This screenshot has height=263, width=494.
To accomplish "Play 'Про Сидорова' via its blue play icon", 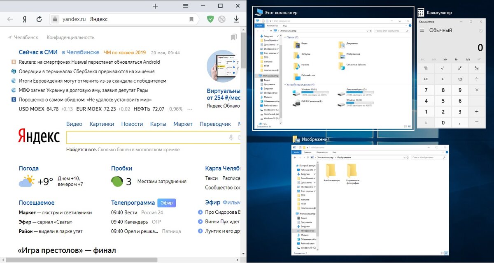I will tap(200, 212).
